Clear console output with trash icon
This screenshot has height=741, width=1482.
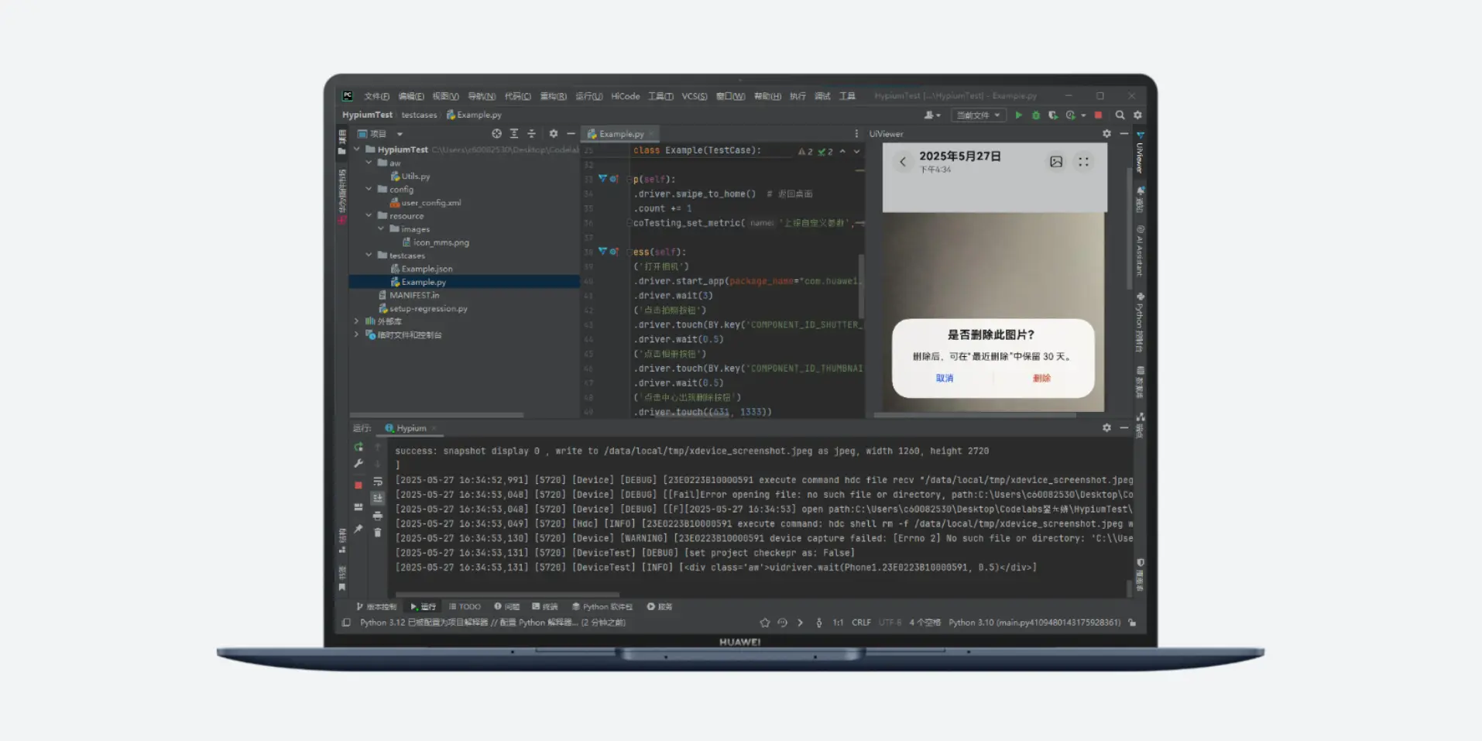[x=378, y=533]
